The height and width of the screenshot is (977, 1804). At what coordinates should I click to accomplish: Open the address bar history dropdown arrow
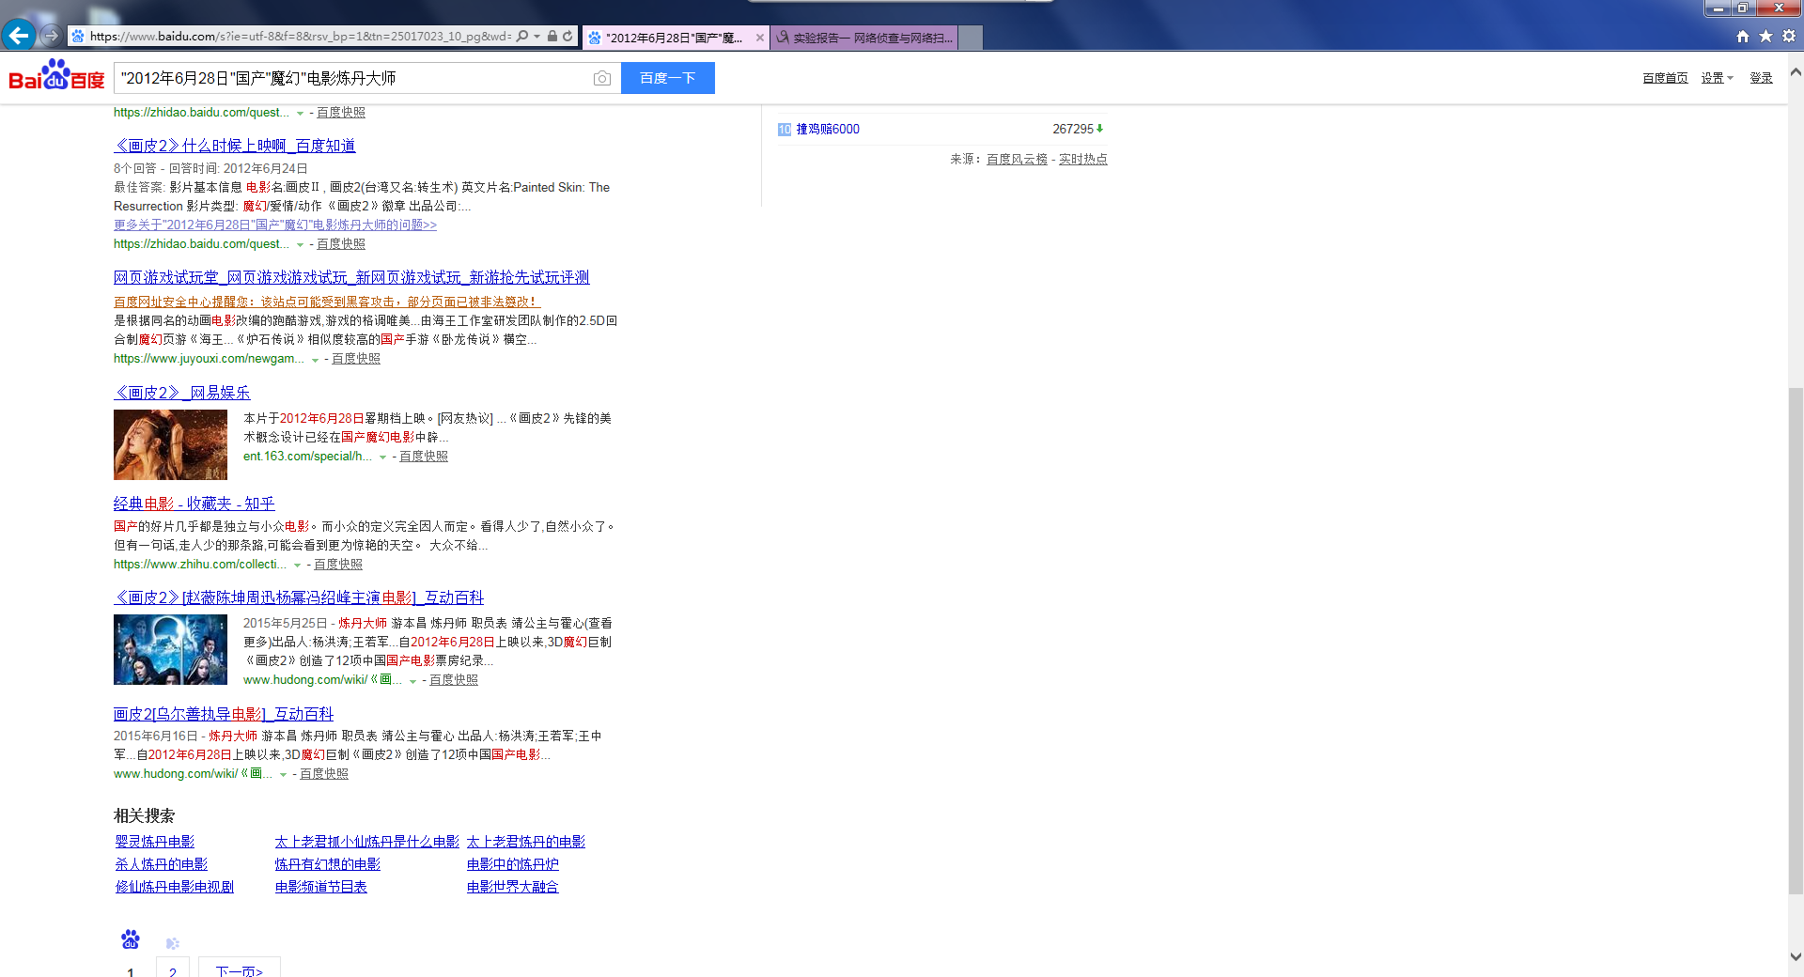pos(537,37)
